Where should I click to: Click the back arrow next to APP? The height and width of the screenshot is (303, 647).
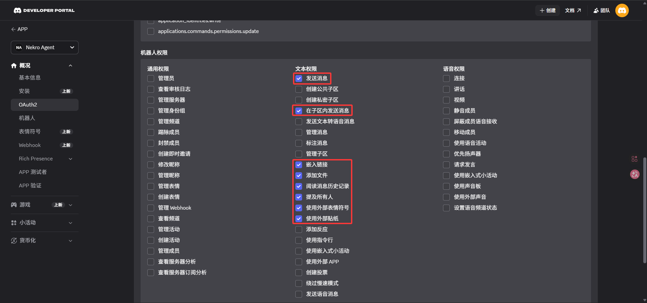(13, 29)
